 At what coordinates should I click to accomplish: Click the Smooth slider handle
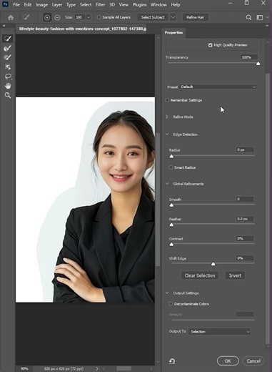tap(171, 205)
